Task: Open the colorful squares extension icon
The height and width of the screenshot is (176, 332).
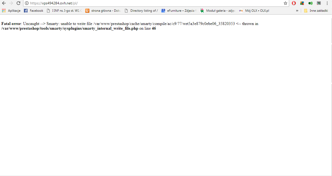Action: (x=302, y=3)
